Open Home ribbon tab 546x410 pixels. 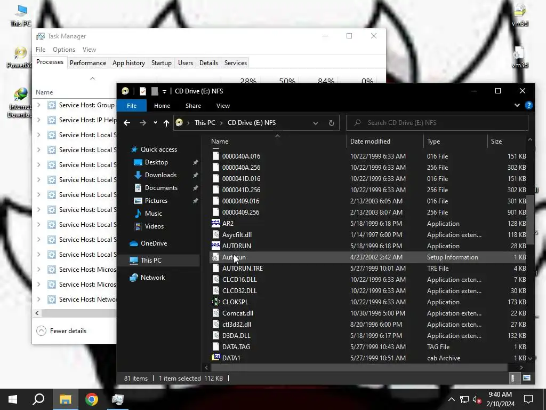162,106
